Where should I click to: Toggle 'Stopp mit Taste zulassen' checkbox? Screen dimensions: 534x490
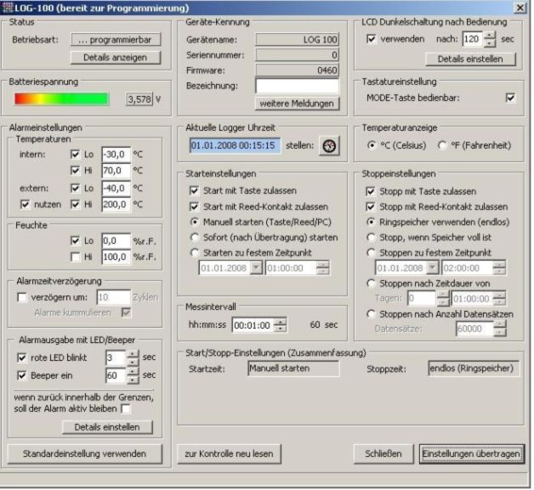tap(371, 191)
